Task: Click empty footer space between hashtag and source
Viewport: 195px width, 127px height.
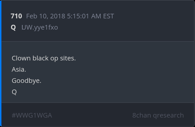Action: (92, 115)
